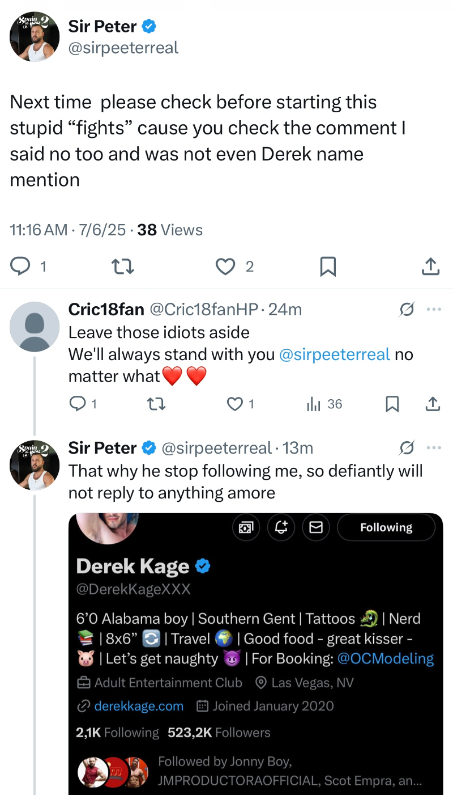Share the main tweet via share icon

point(431,266)
